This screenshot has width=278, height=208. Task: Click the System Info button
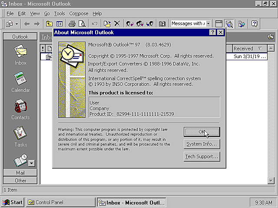point(202,144)
